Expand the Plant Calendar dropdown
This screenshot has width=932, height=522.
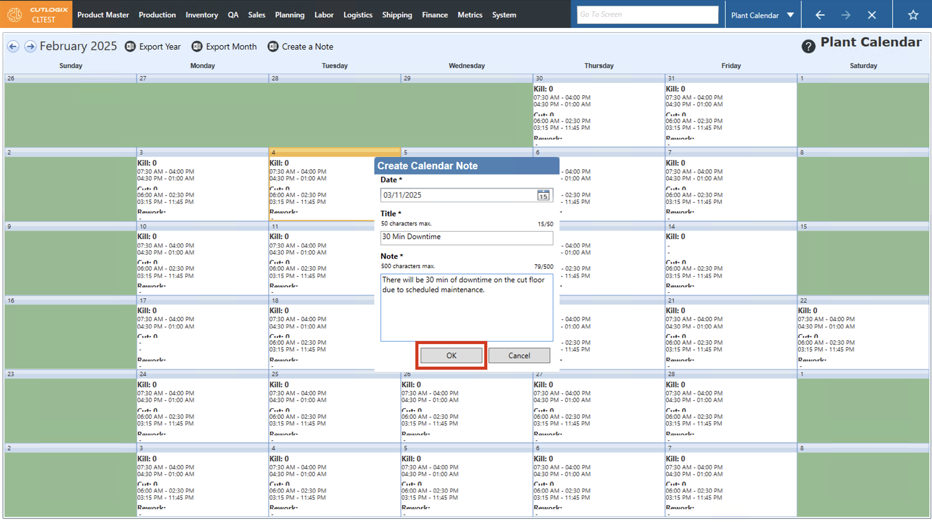tap(790, 15)
